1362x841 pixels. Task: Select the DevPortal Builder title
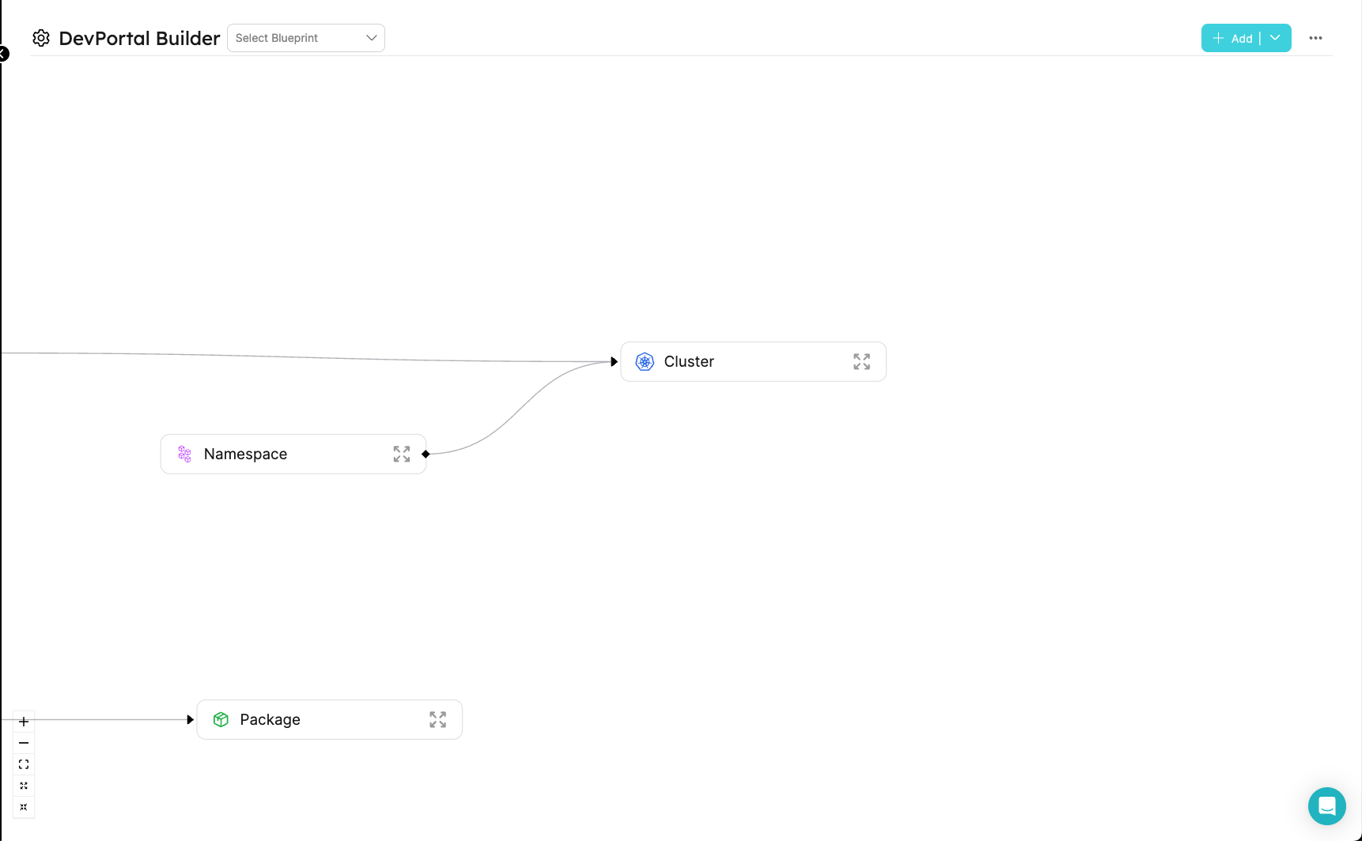click(x=139, y=37)
